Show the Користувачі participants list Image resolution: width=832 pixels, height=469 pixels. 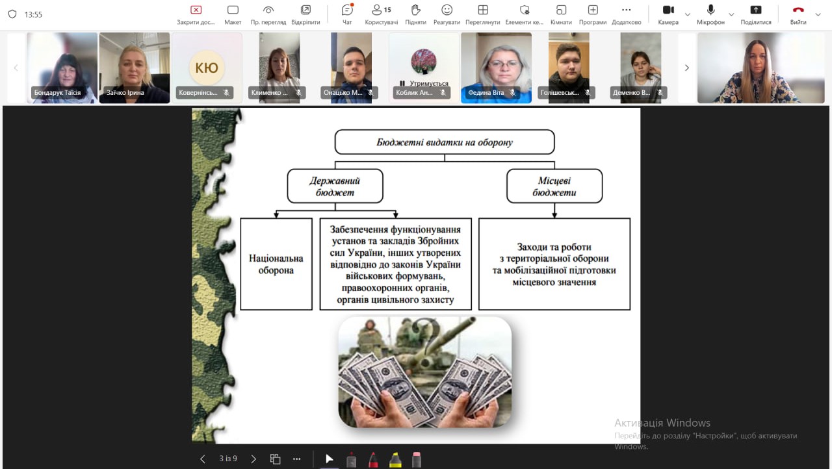click(381, 14)
